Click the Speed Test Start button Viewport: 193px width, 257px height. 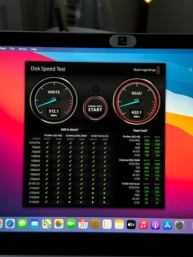[x=95, y=108]
